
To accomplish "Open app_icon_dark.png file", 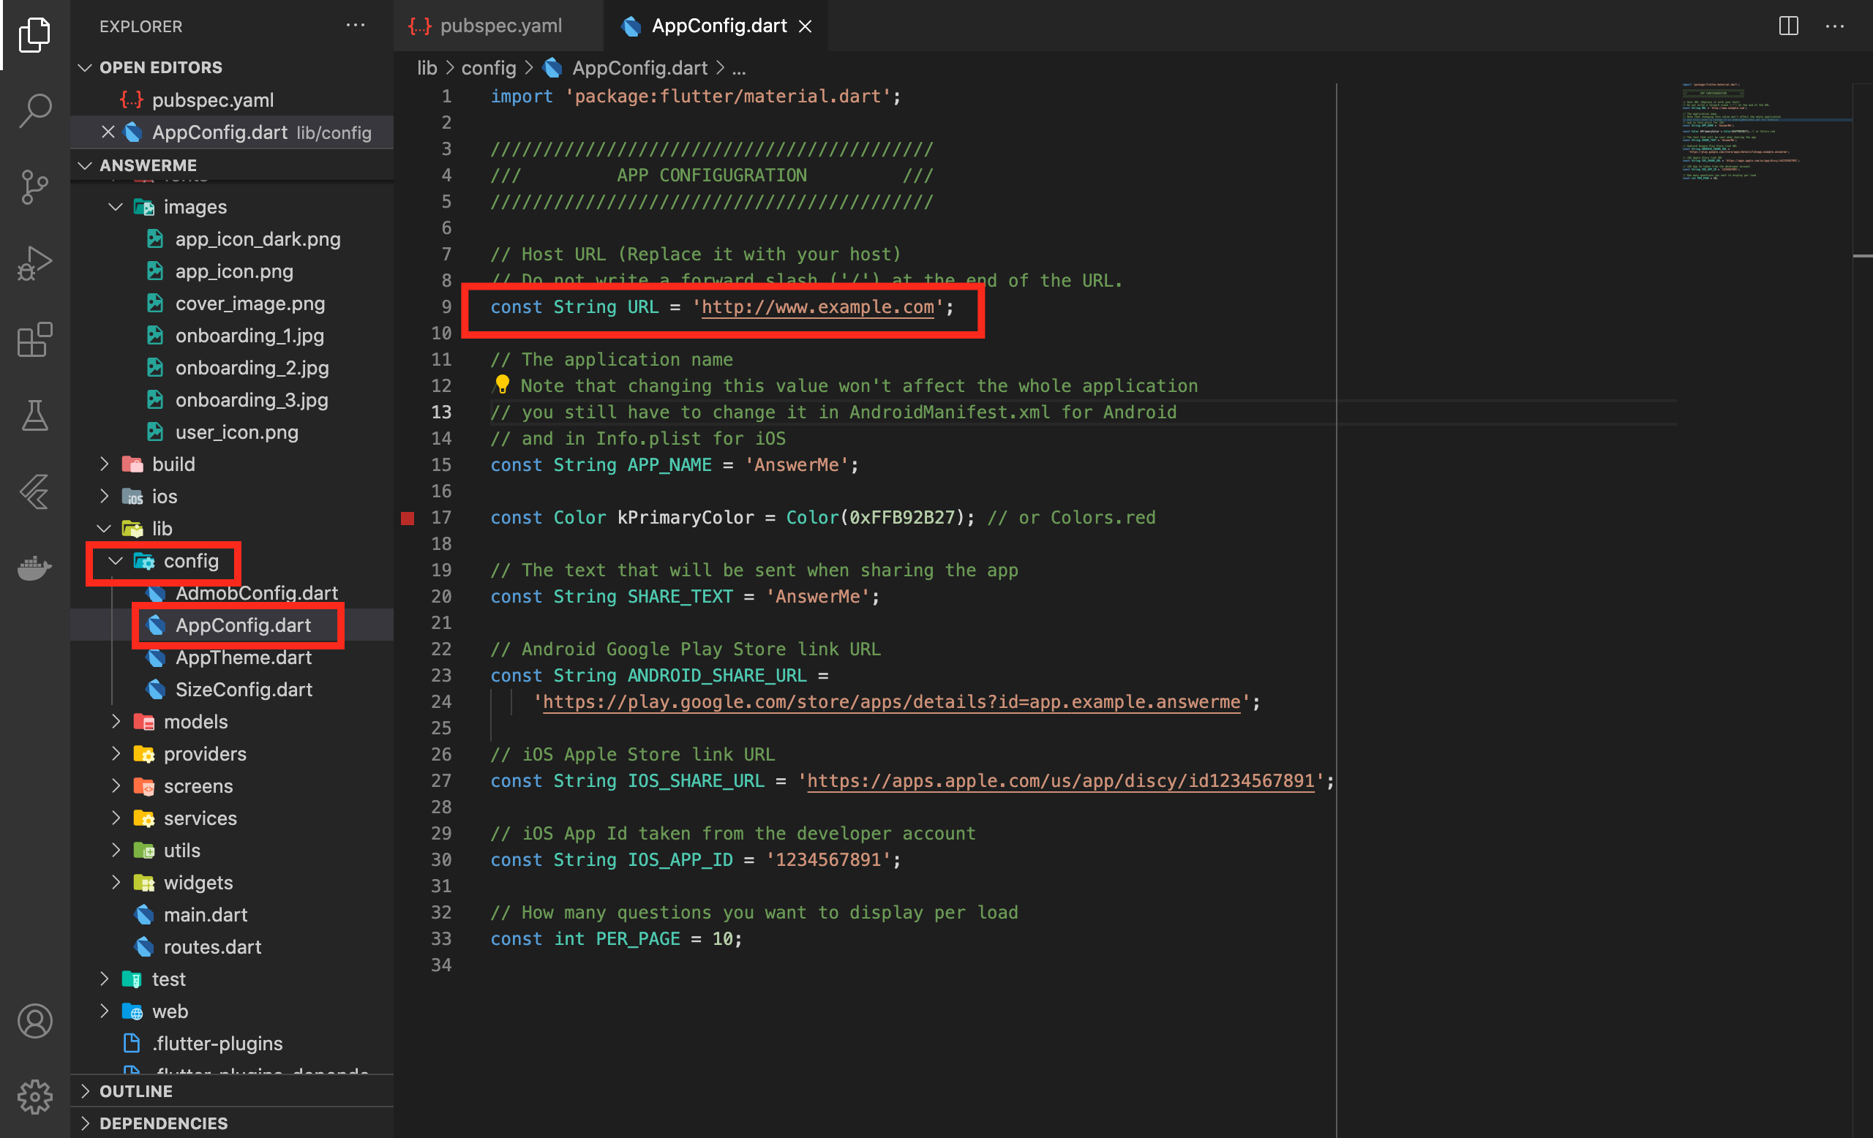I will coord(232,239).
